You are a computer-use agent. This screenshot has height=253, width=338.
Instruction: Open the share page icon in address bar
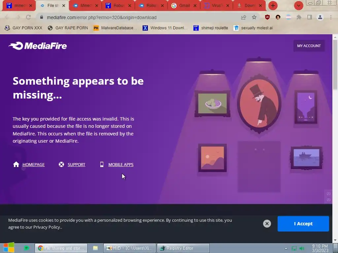244,17
